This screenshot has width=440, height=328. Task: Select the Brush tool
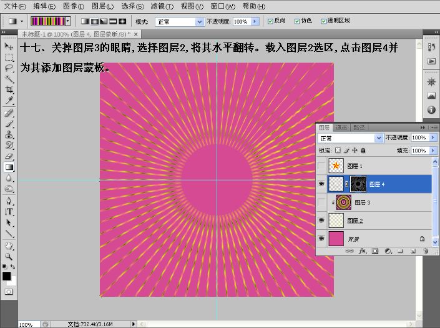9,124
